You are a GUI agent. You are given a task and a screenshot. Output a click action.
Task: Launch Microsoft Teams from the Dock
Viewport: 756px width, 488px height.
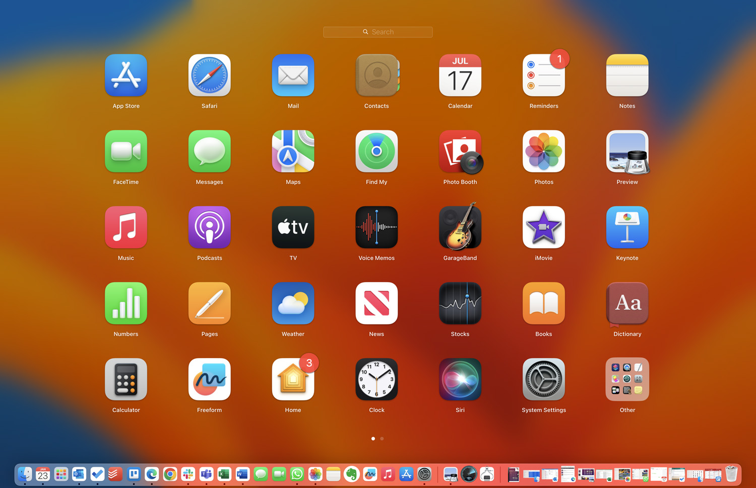206,474
